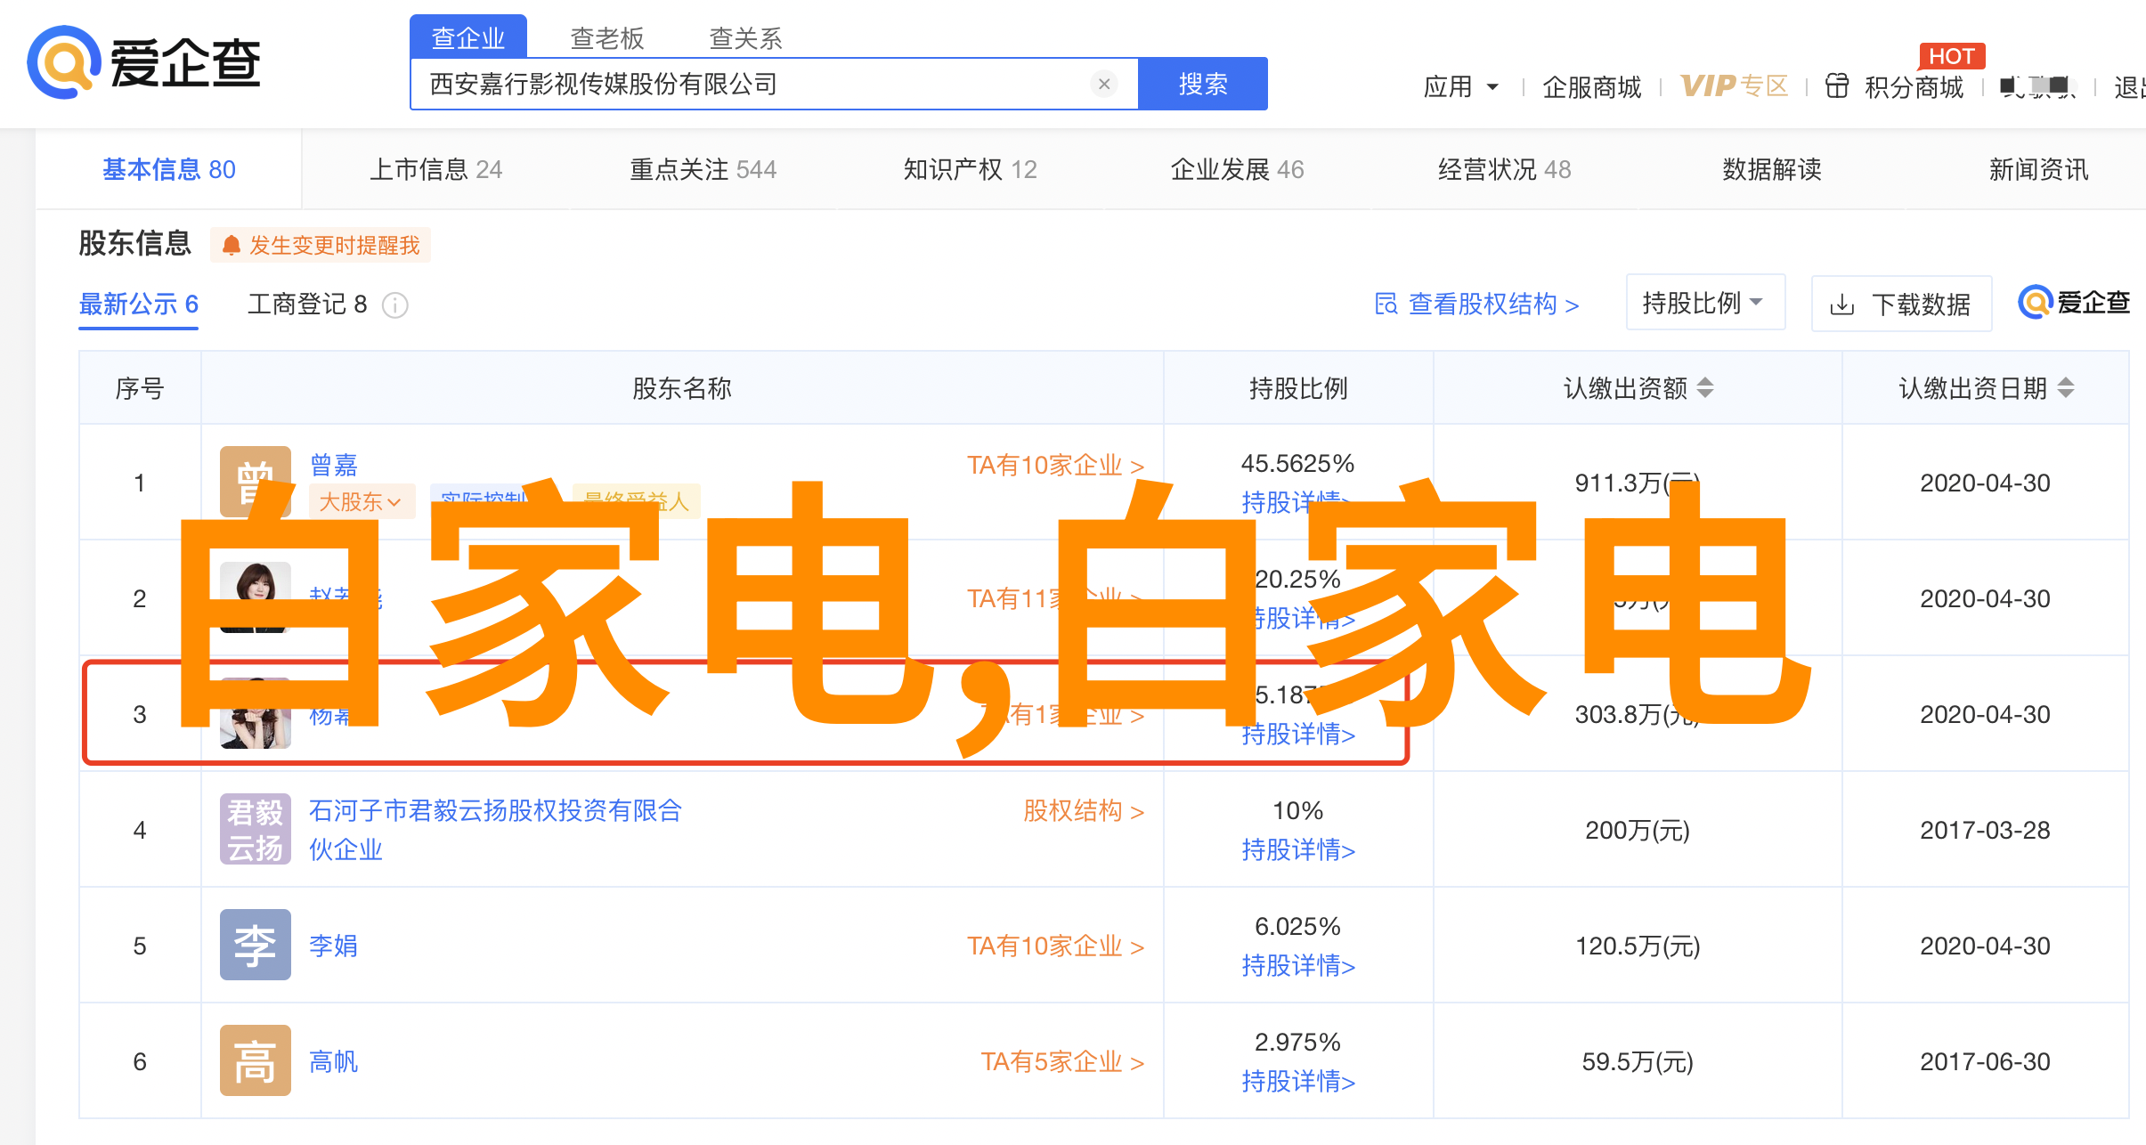Sort by 认缴出资日期 column arrows
The height and width of the screenshot is (1145, 2146).
(x=2066, y=388)
